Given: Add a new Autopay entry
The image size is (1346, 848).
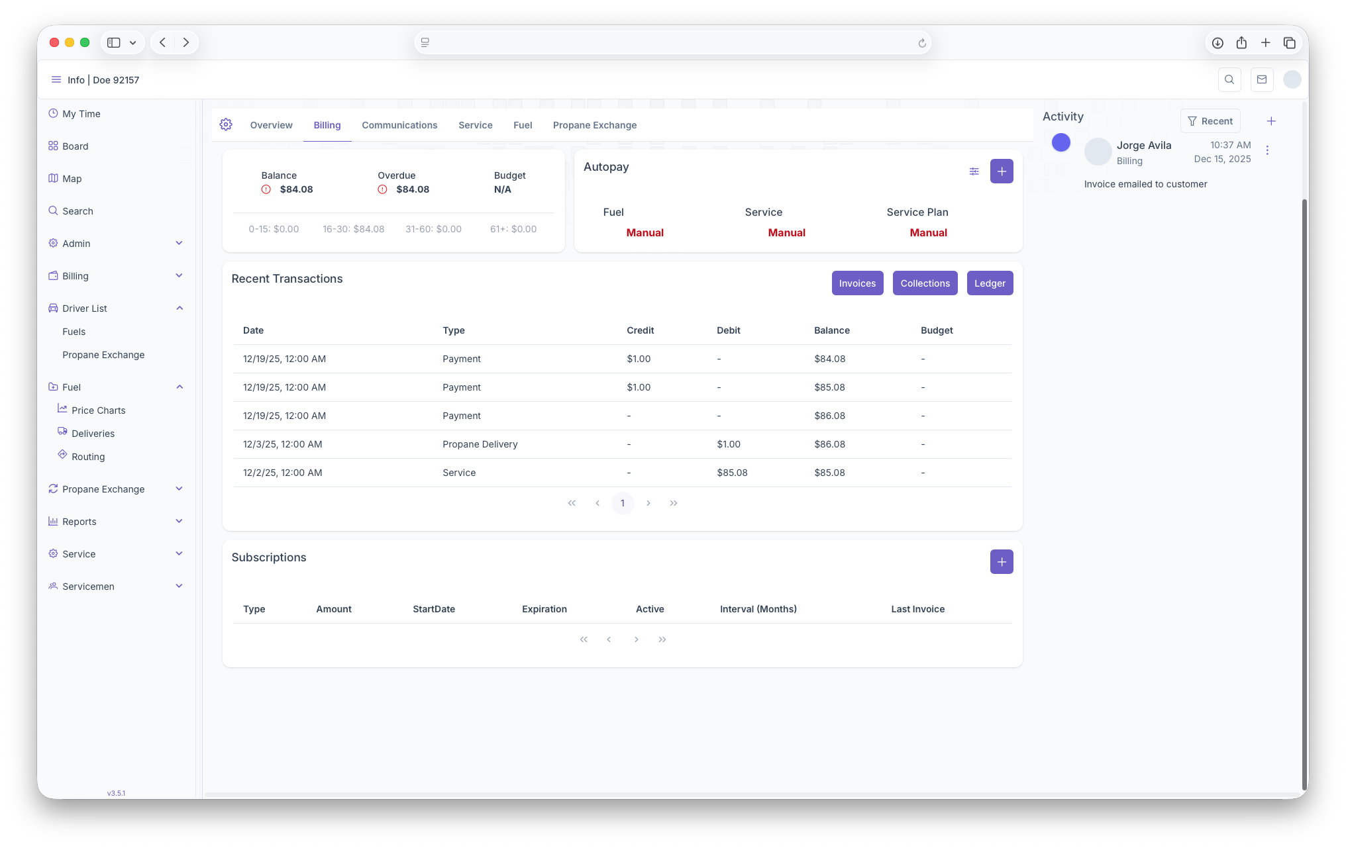Looking at the screenshot, I should point(1002,171).
